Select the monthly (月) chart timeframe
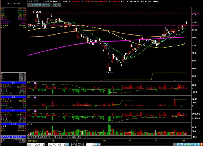203x146 pixels. (x=59, y=5)
